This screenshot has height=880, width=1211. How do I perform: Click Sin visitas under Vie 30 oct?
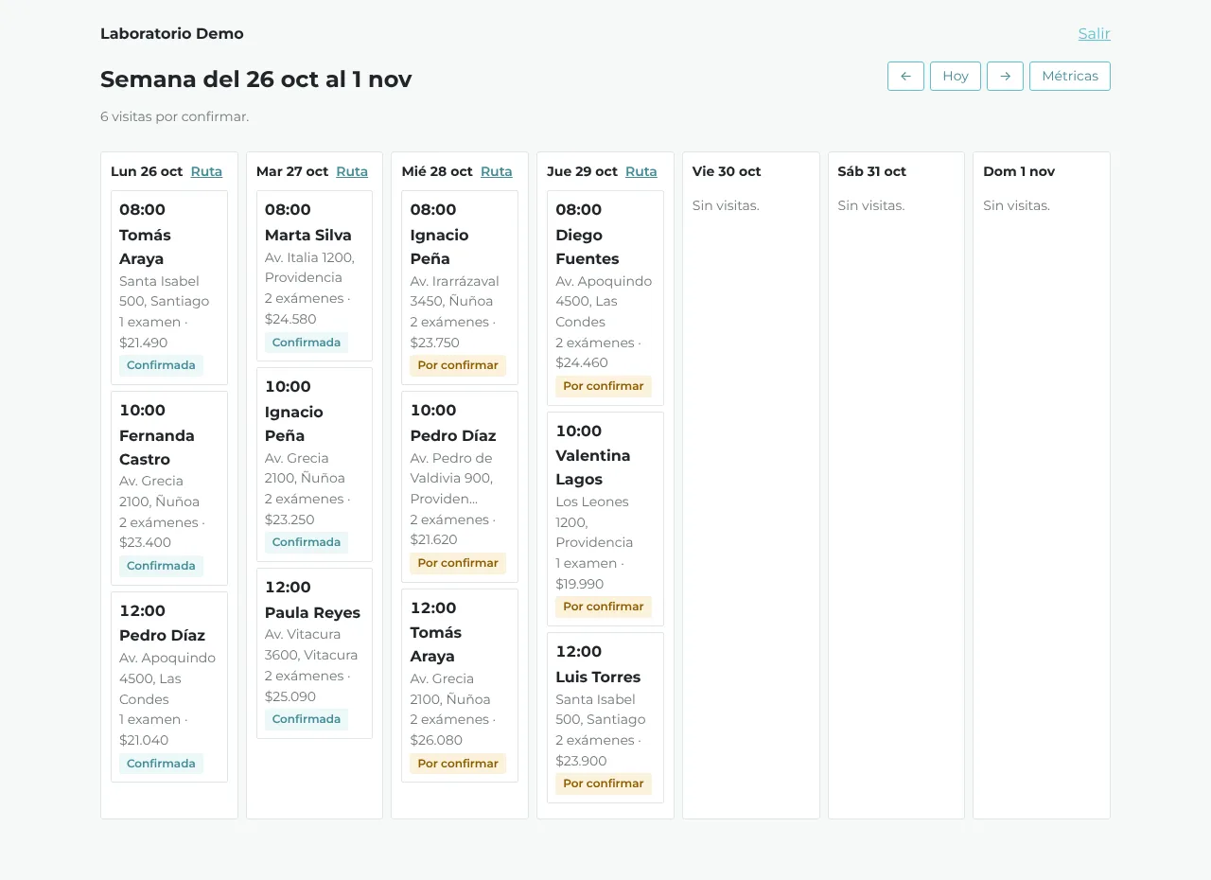(726, 205)
